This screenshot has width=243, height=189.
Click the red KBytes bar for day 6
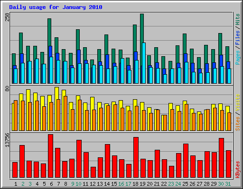[x=50, y=156]
